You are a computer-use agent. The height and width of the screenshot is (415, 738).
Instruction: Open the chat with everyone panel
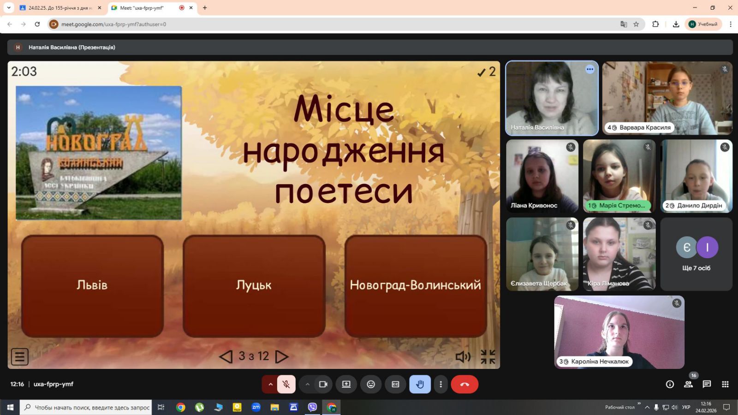pyautogui.click(x=707, y=384)
